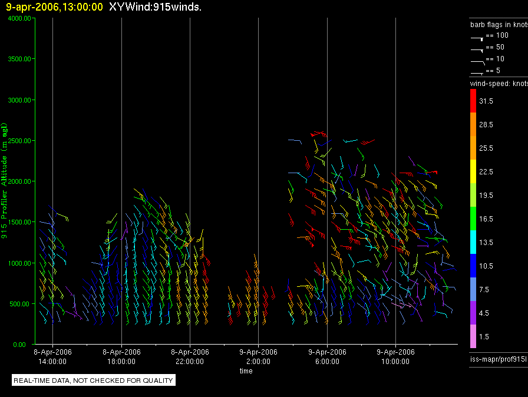The height and width of the screenshot is (397, 528).
Task: Select the pink 1.5 knots color swatch
Action: tap(473, 336)
